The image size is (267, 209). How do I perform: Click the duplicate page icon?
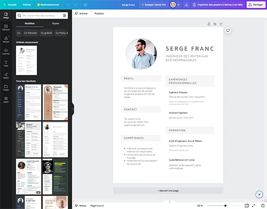(x=215, y=24)
